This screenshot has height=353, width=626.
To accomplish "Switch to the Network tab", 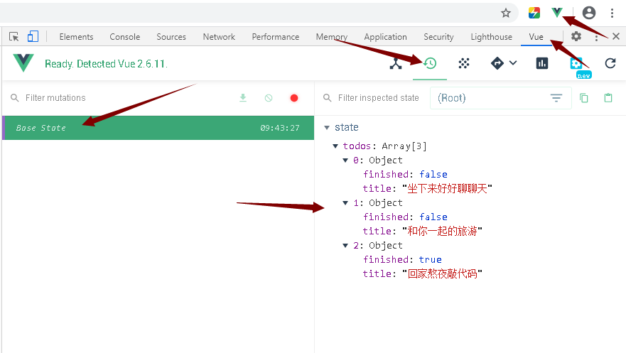I will click(x=219, y=37).
